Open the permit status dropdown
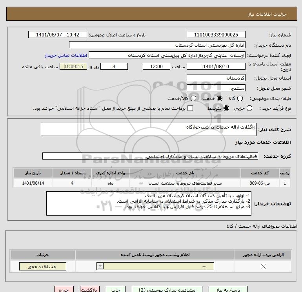This screenshot has width=302, height=292. [x=155, y=266]
